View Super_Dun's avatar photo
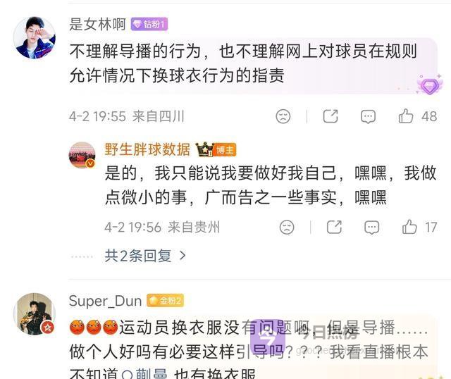Viewport: 451px width, 379px height. pyautogui.click(x=35, y=314)
